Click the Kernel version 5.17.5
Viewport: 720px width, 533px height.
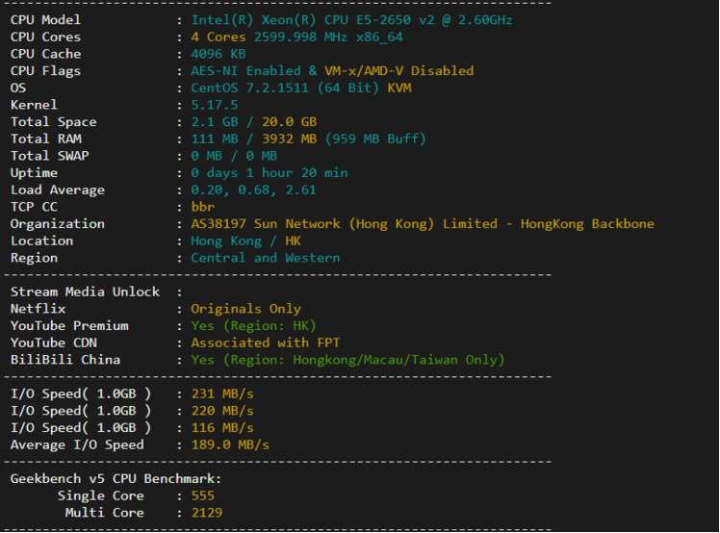point(214,105)
